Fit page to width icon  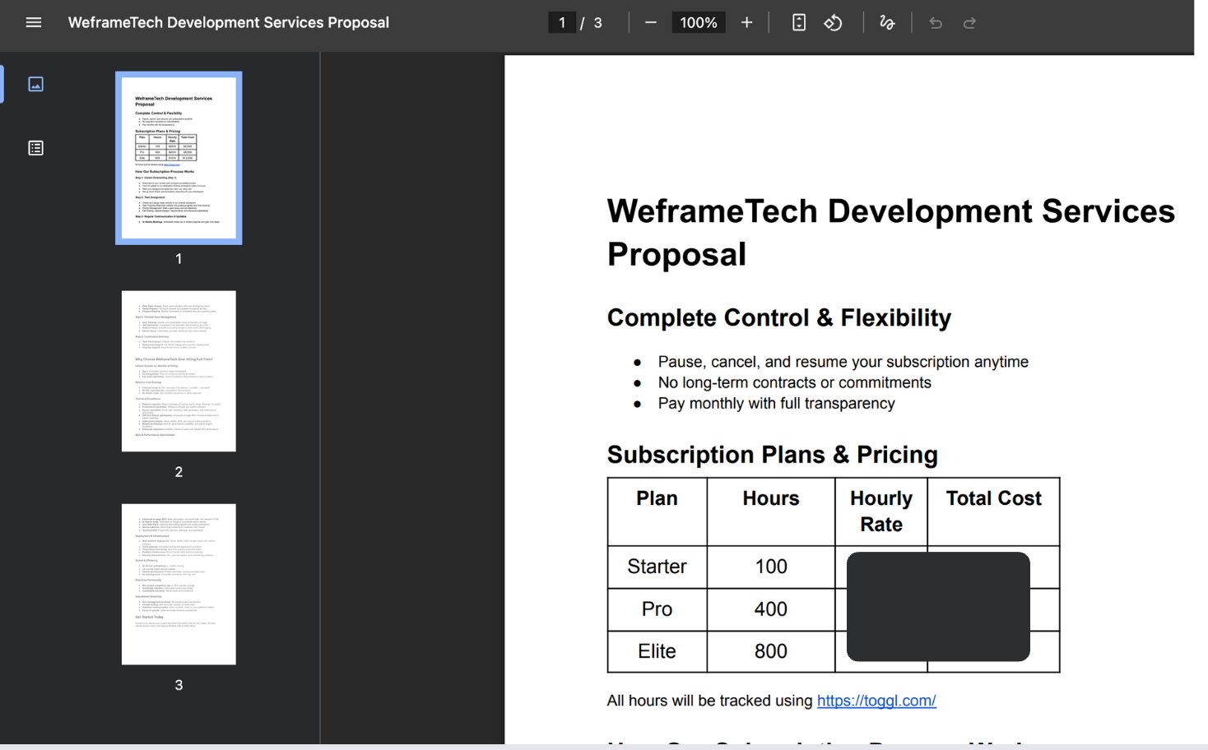pos(798,22)
